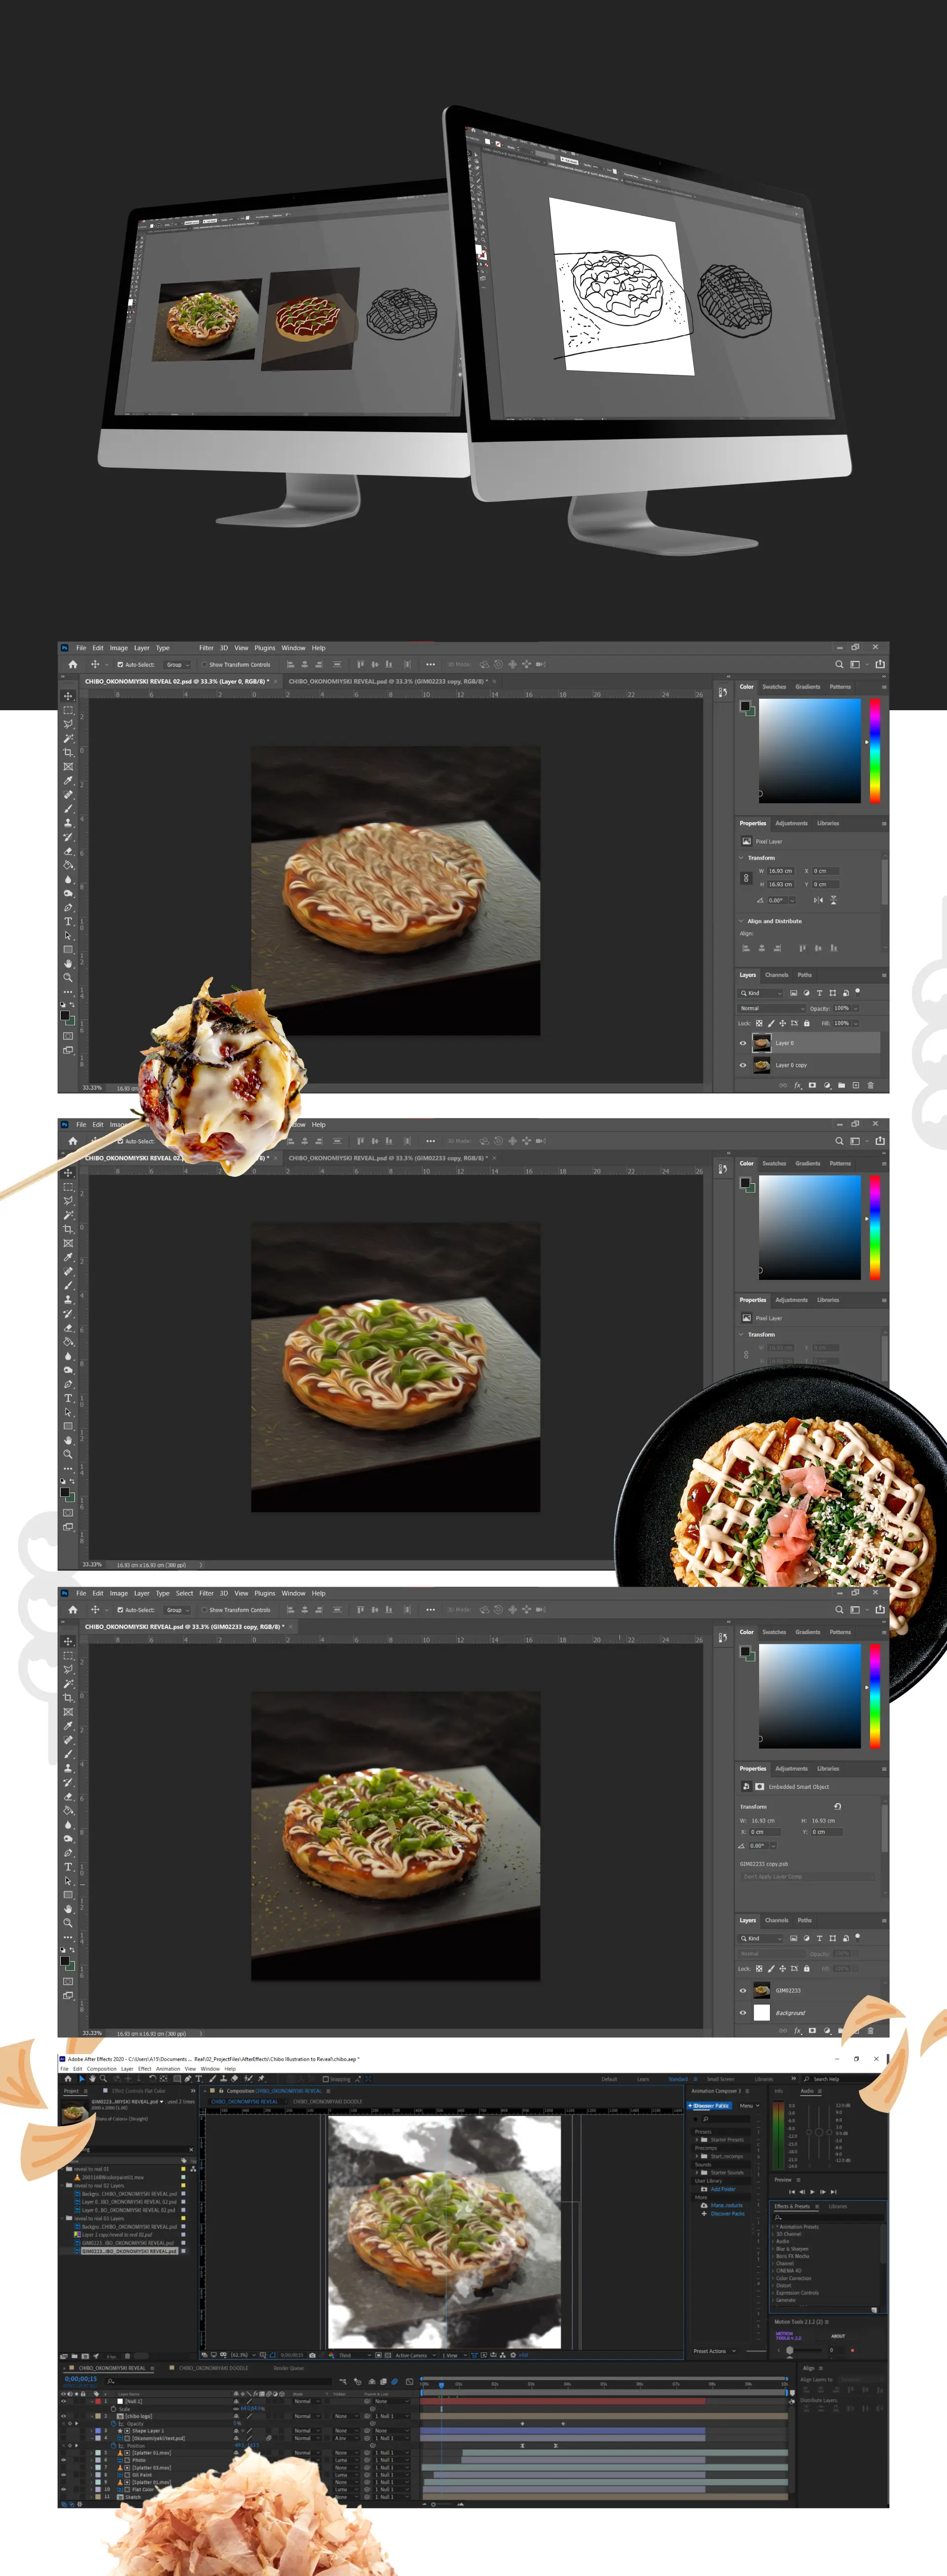Click foreground color swatch in bottom Photoshop Color panel
The image size is (947, 2576).
[745, 1651]
